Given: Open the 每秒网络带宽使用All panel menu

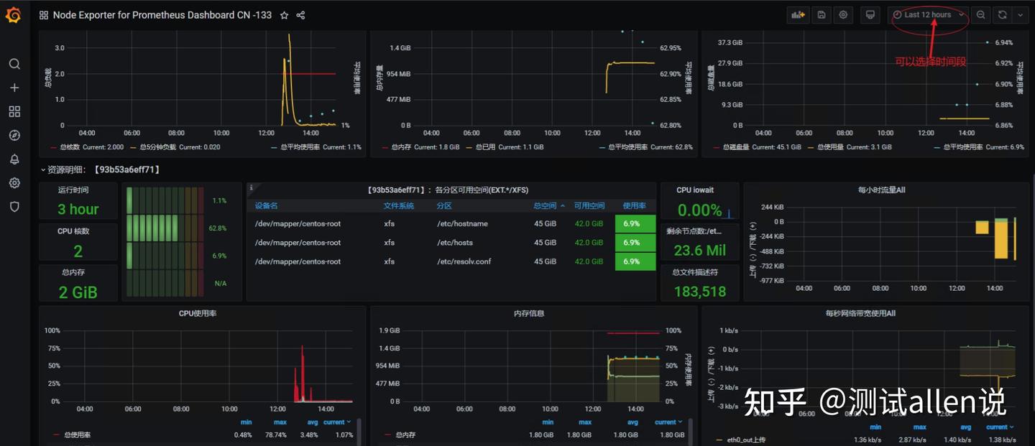Looking at the screenshot, I should (860, 313).
